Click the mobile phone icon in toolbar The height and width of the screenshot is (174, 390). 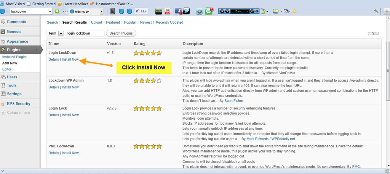(x=113, y=12)
